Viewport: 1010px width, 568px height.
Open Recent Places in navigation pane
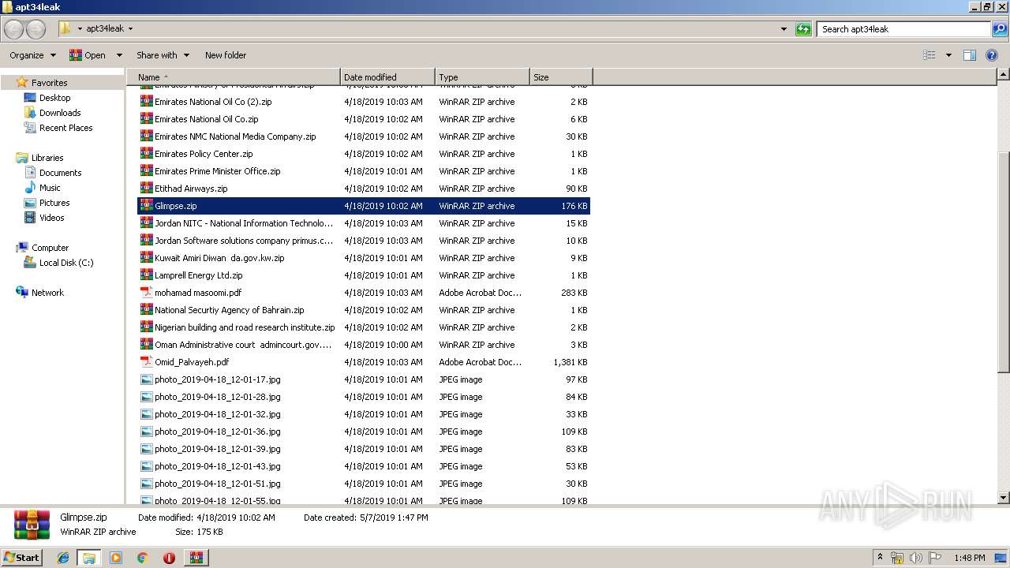point(65,128)
